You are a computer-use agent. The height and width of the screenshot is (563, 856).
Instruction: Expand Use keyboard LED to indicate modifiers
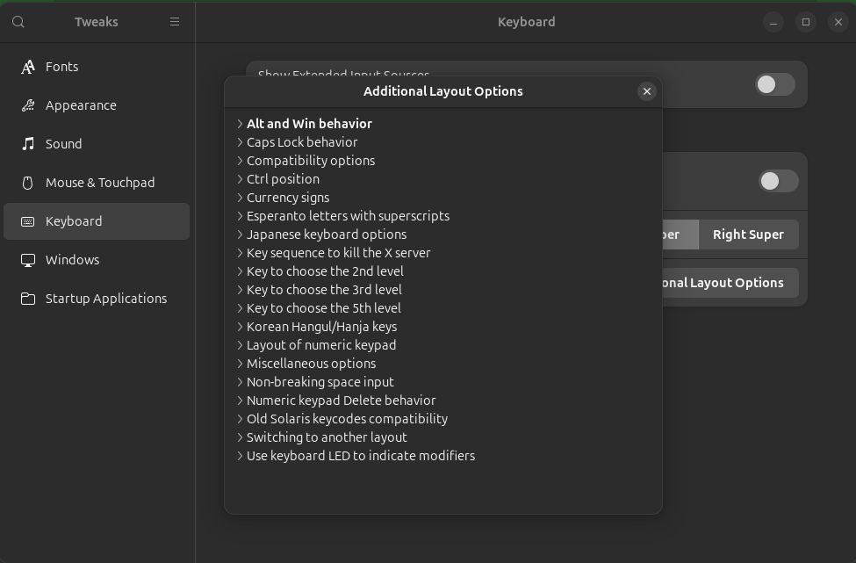tap(360, 456)
